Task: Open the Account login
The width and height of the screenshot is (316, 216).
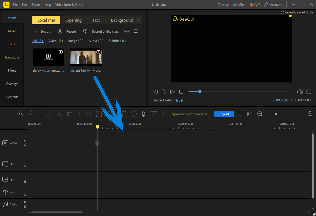Action: click(273, 4)
